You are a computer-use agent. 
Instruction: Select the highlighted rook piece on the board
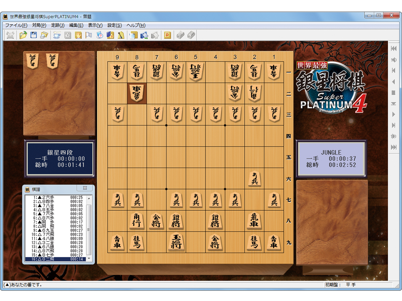(136, 93)
